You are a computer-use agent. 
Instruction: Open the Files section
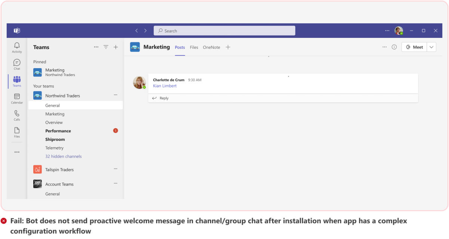(16, 133)
